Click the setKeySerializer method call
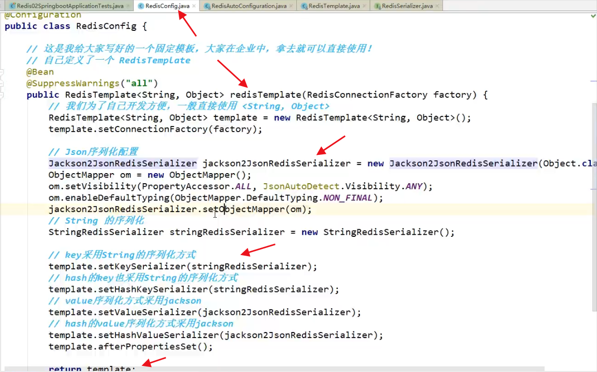597x372 pixels. click(x=142, y=266)
